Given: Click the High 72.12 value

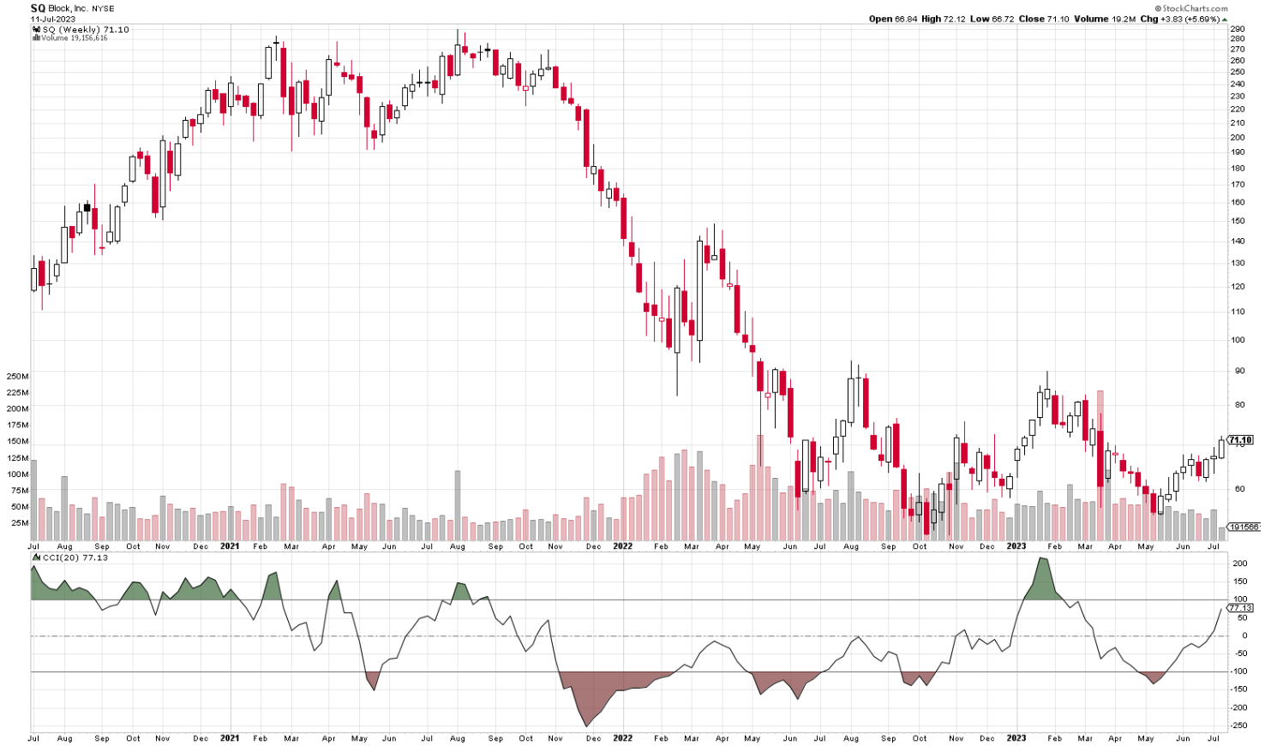Looking at the screenshot, I should (x=944, y=19).
